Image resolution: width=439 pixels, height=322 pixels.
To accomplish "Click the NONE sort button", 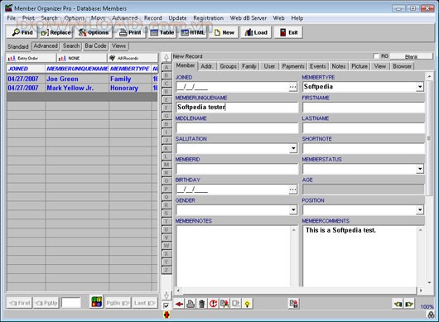I will pos(81,58).
